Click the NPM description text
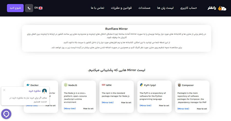 point(116,95)
